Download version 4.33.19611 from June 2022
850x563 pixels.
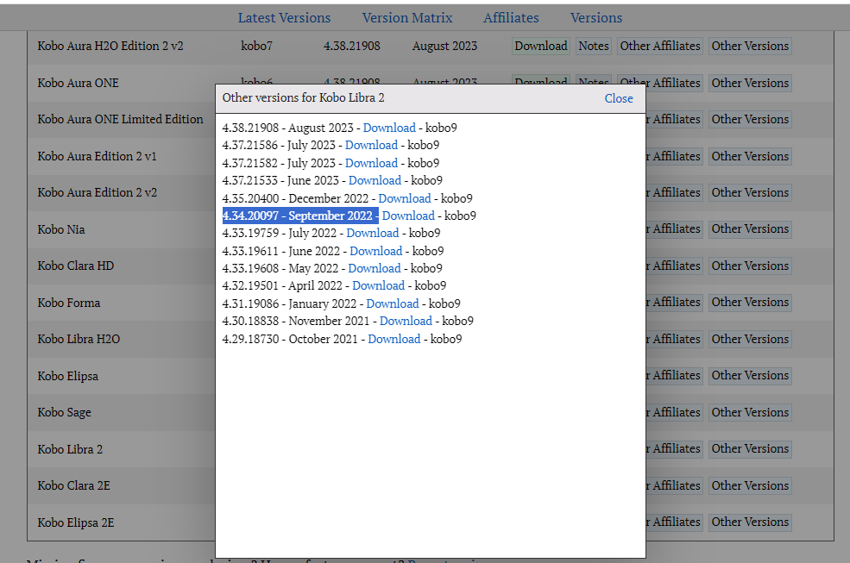coord(375,251)
